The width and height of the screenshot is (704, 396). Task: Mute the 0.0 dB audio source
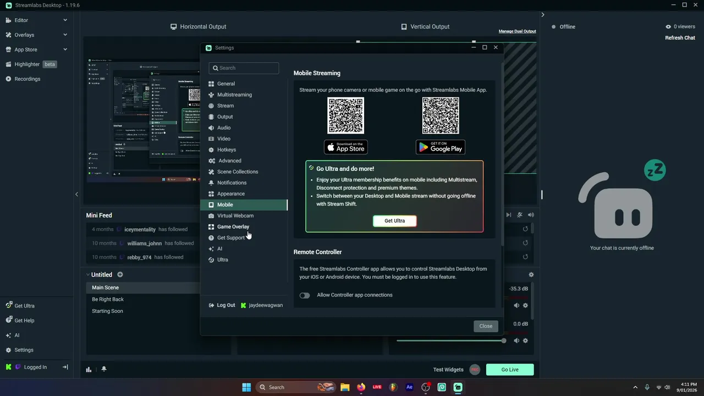click(516, 340)
